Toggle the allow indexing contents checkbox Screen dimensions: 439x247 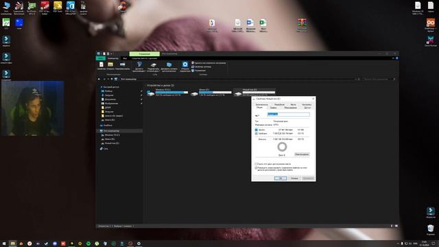256,167
